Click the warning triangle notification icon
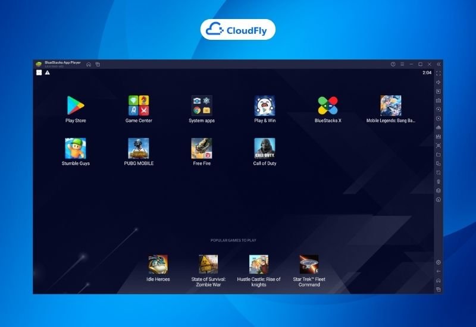The height and width of the screenshot is (327, 476). coord(48,73)
